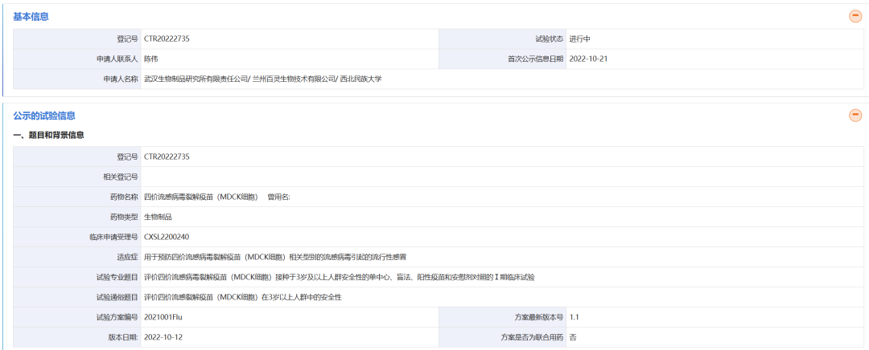
Task: Click the 方案是否为联合用药 label
Action: [532, 337]
